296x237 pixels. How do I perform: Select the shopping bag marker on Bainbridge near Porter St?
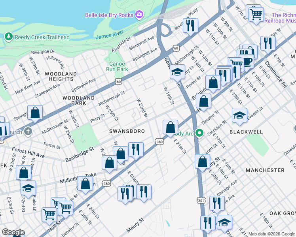point(213,83)
